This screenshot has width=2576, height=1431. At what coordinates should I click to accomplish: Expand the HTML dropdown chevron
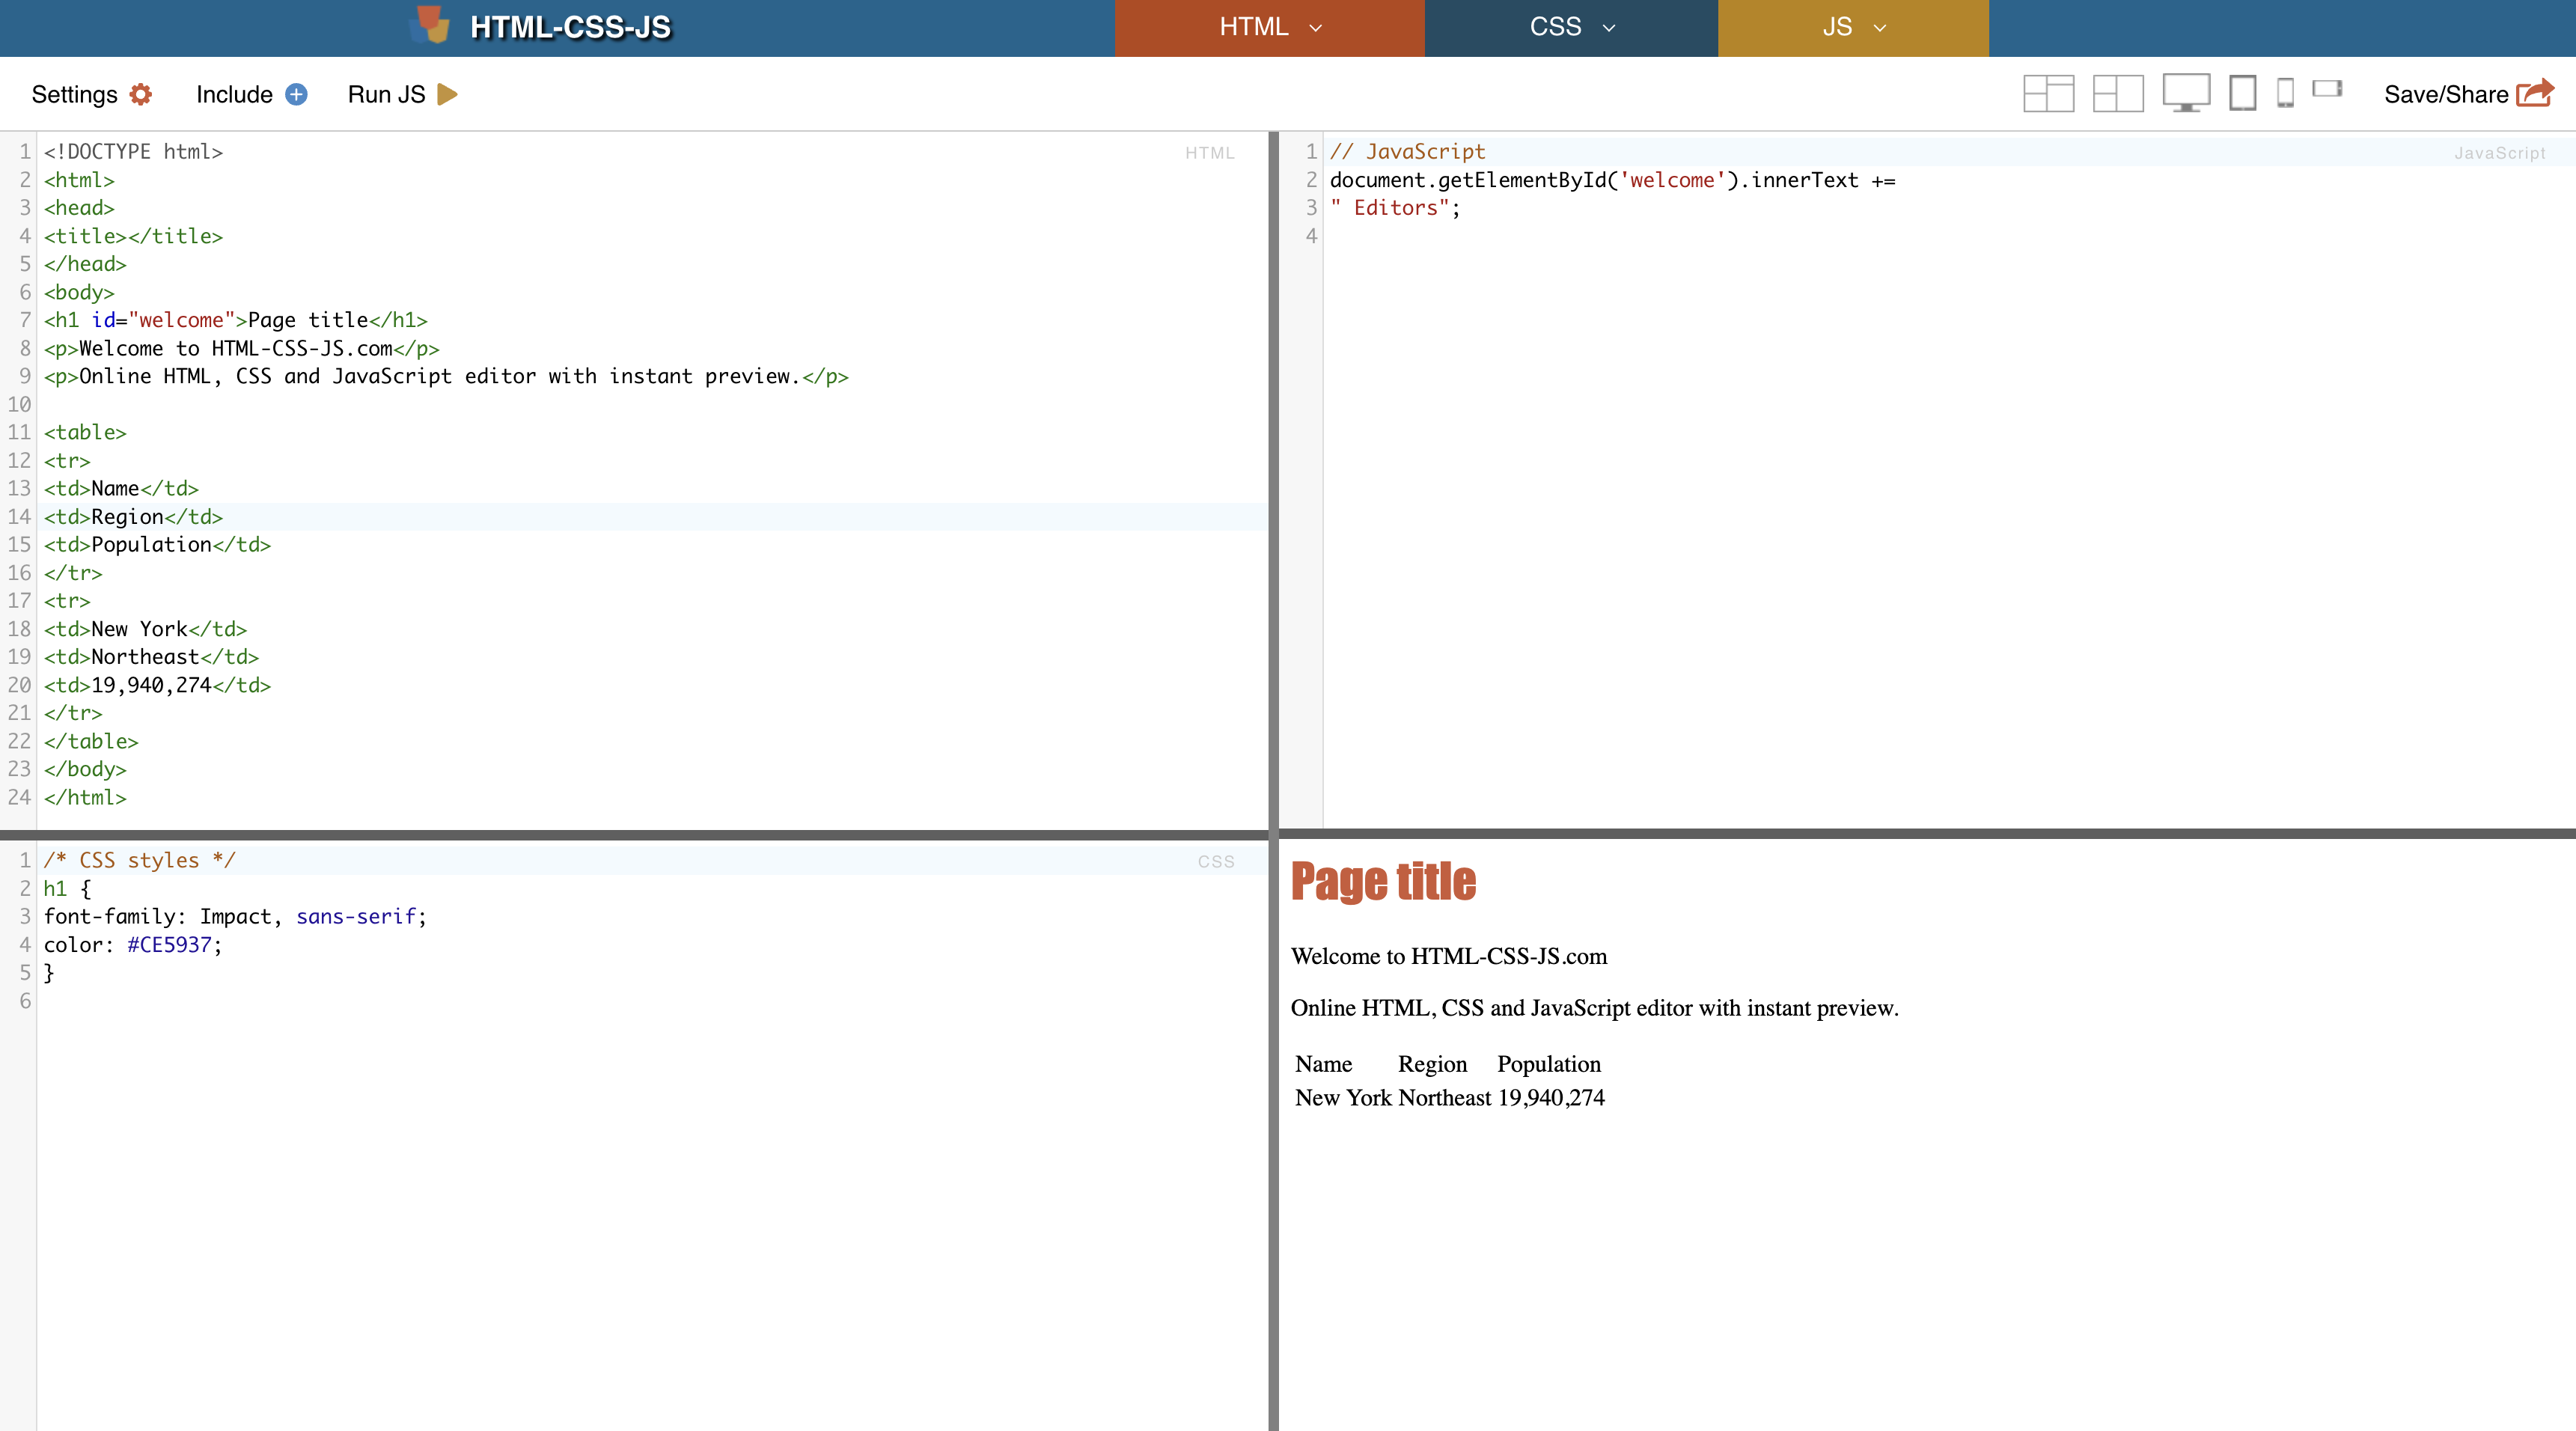(x=1316, y=28)
